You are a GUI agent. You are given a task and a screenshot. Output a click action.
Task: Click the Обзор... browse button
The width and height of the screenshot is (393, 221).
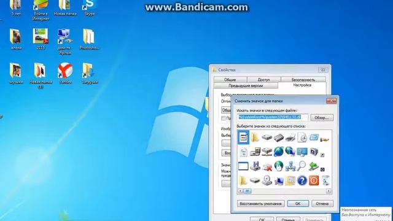point(322,117)
